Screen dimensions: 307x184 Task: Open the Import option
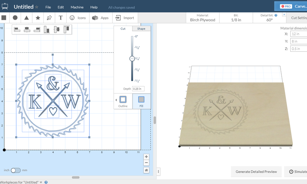[125, 18]
